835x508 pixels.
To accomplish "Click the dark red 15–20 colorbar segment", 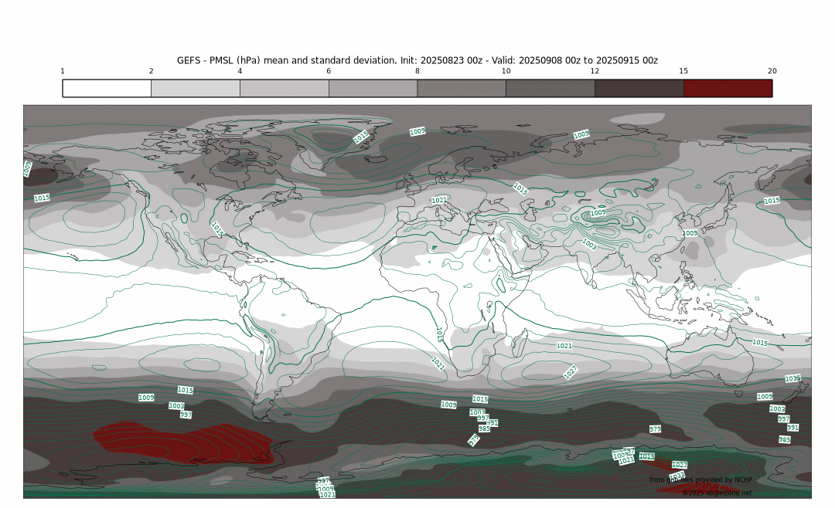I will pyautogui.click(x=728, y=88).
